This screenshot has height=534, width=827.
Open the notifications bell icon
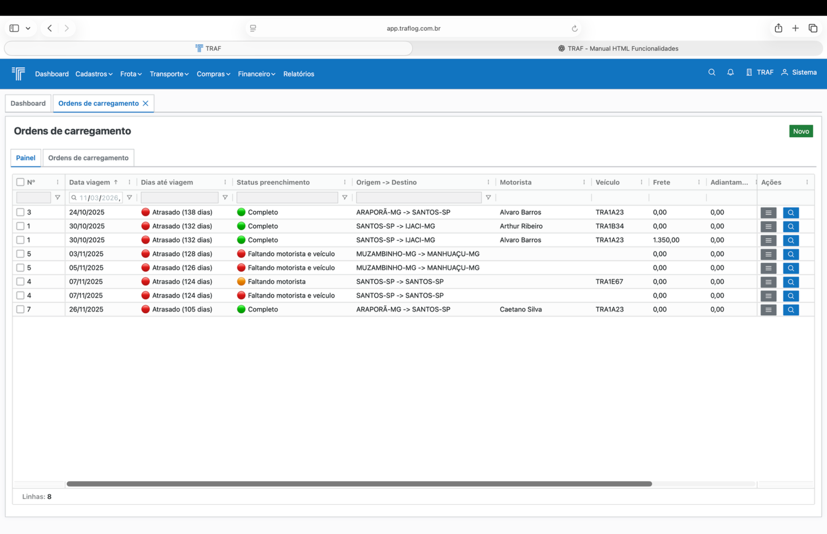[x=730, y=72]
